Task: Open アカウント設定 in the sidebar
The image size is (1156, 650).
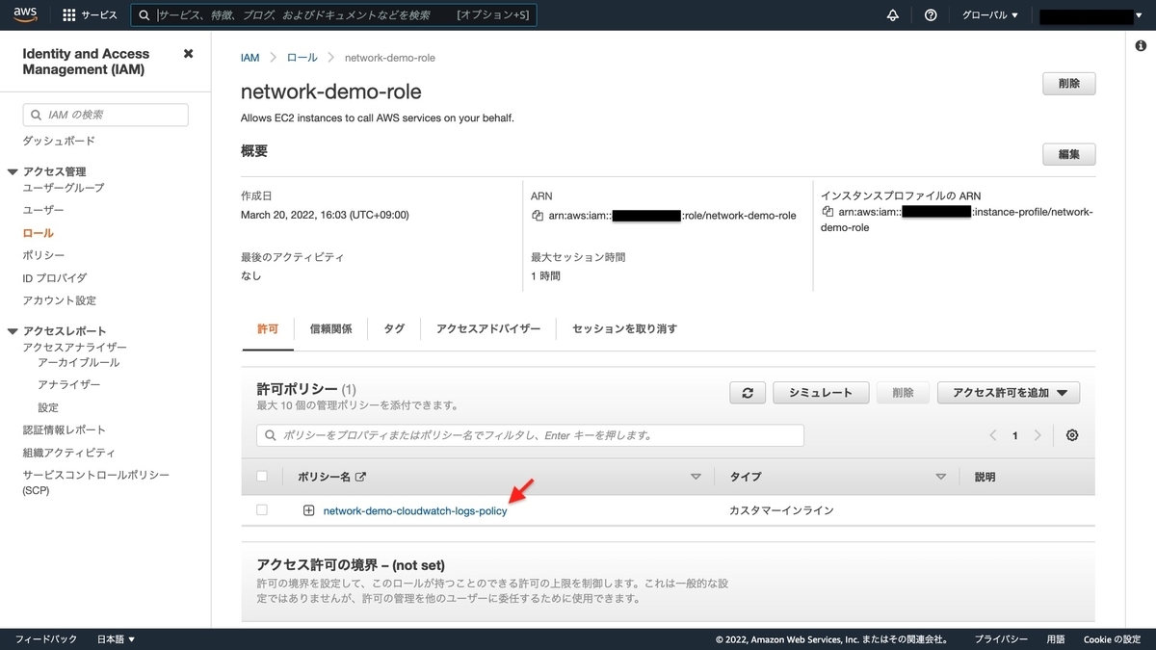Action: 60,300
